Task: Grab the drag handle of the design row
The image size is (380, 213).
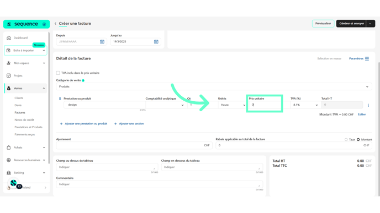Action: pos(60,99)
